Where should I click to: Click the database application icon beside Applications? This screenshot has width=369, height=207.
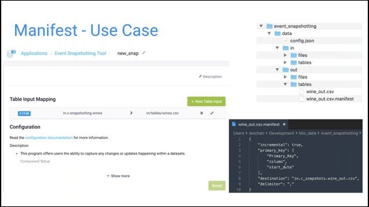point(12,53)
